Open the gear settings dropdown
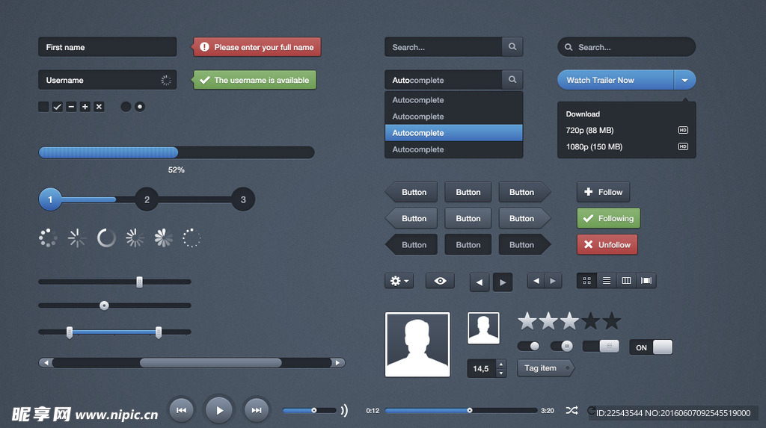The width and height of the screenshot is (766, 428). click(399, 281)
